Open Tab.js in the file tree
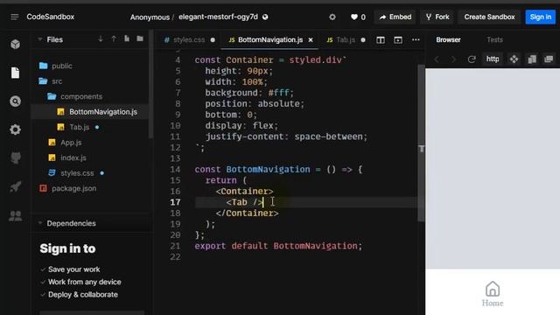This screenshot has width=560, height=315. 80,127
